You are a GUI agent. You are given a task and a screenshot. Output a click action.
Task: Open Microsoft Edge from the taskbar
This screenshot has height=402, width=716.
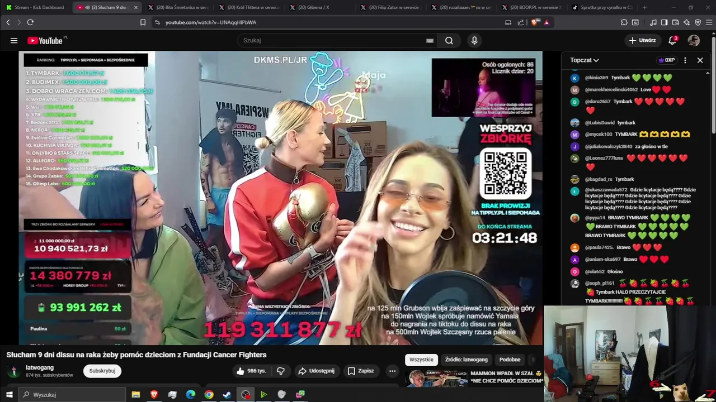190,394
